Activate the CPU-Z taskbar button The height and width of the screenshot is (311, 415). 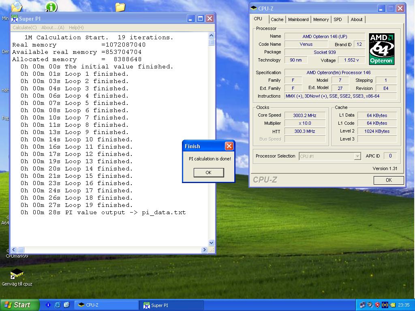pos(106,305)
